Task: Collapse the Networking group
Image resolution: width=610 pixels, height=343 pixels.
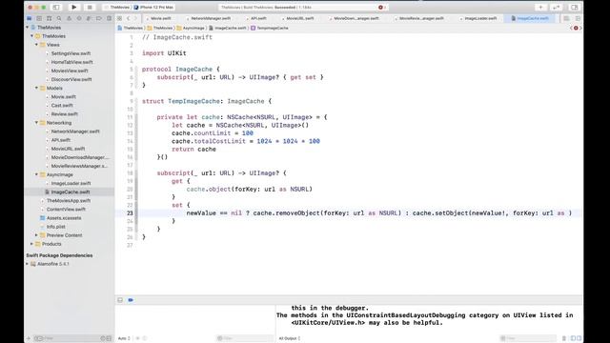Action: (36, 123)
